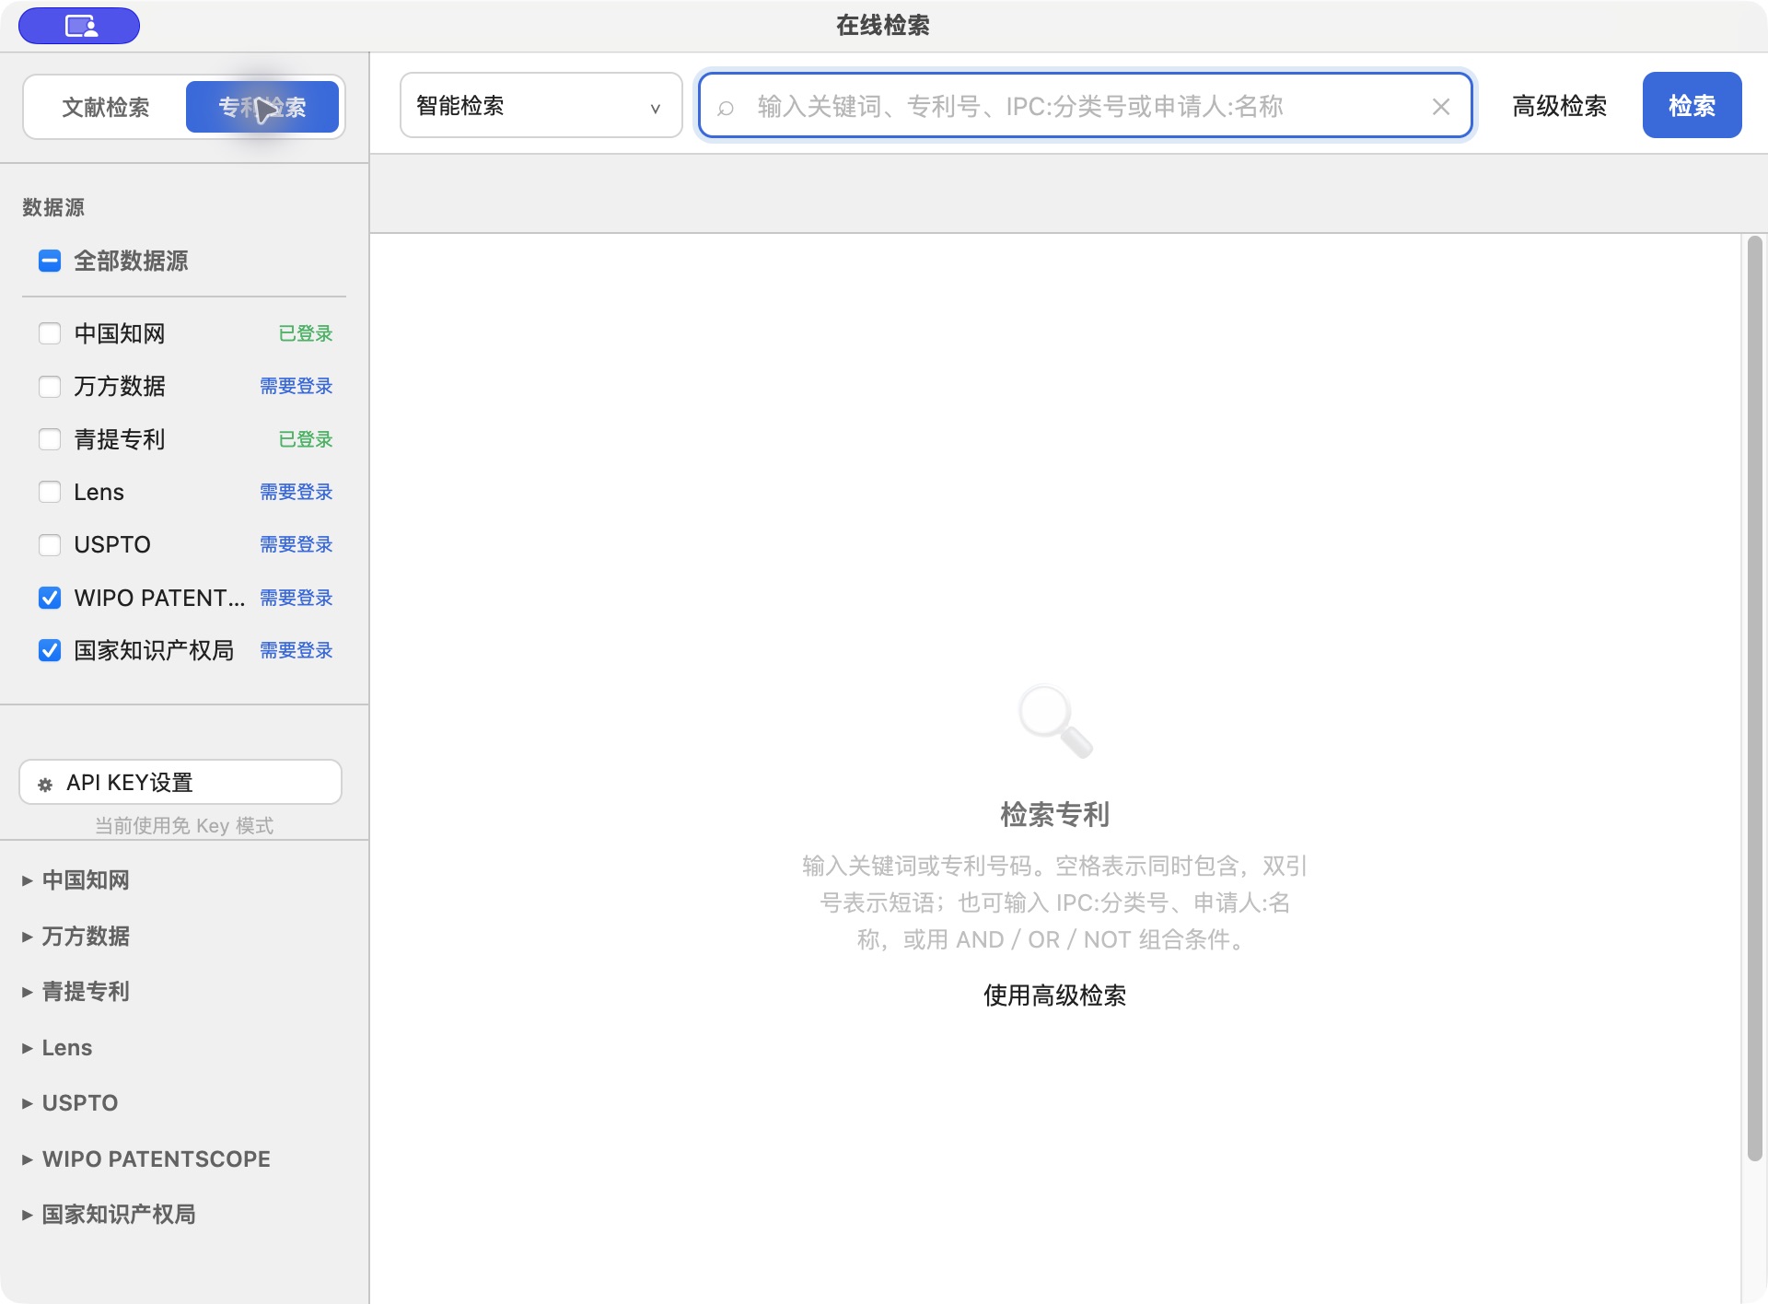Click the 数据源 section heading
The image size is (1768, 1304).
pyautogui.click(x=53, y=208)
